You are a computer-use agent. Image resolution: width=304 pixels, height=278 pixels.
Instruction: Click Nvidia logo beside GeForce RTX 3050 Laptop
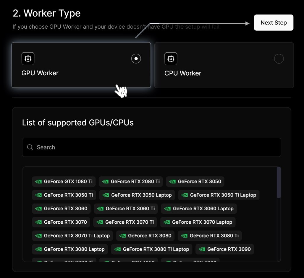[x=106, y=195]
